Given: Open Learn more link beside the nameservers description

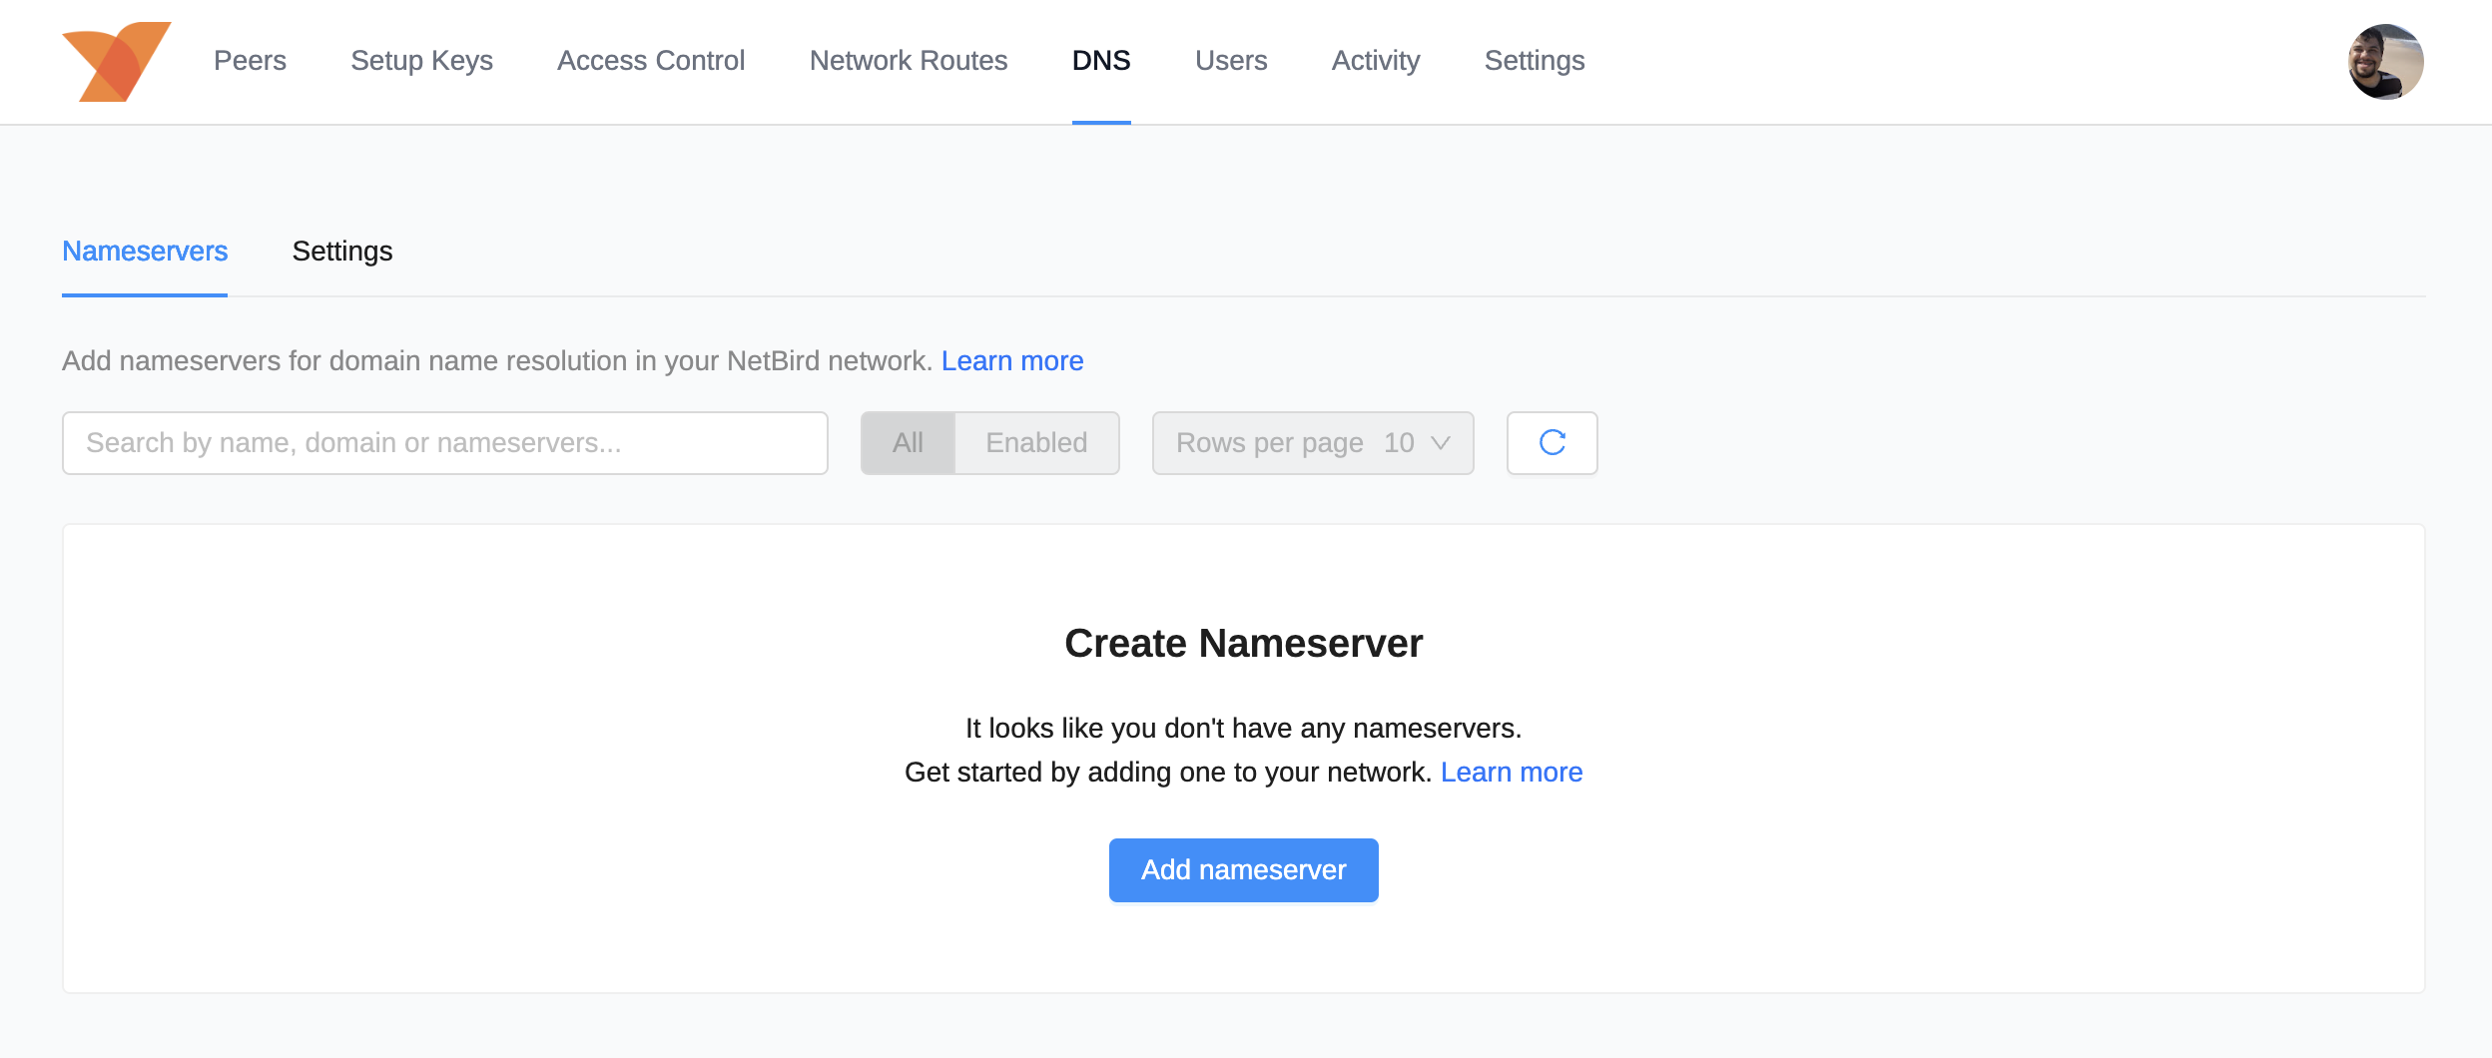Looking at the screenshot, I should 1011,361.
